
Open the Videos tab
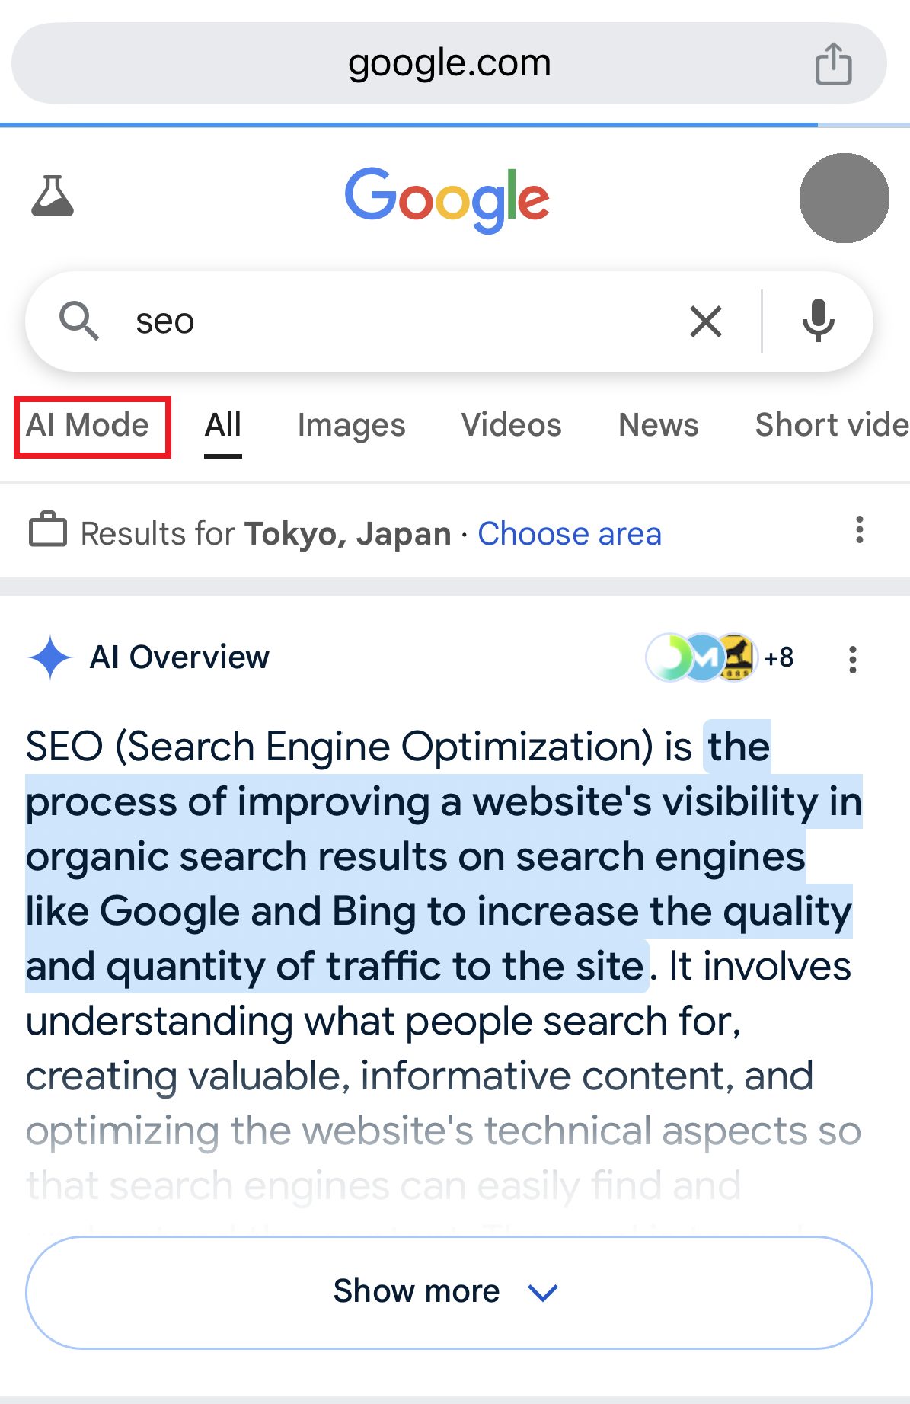511,425
